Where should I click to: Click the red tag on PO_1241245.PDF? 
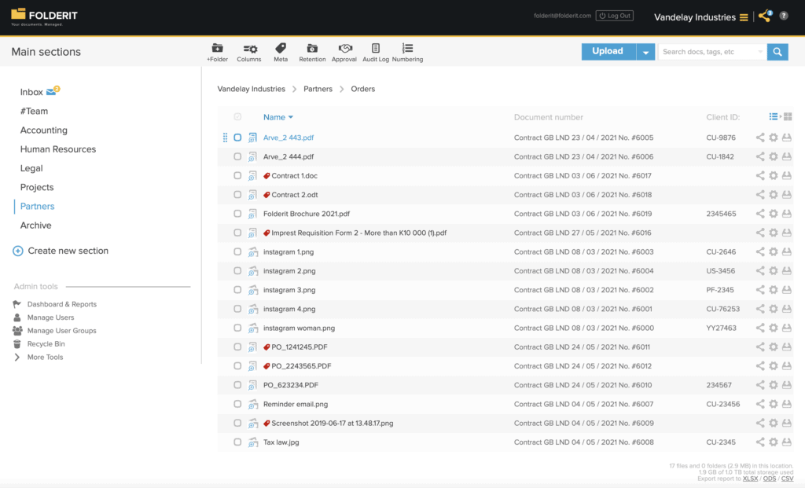click(x=266, y=347)
